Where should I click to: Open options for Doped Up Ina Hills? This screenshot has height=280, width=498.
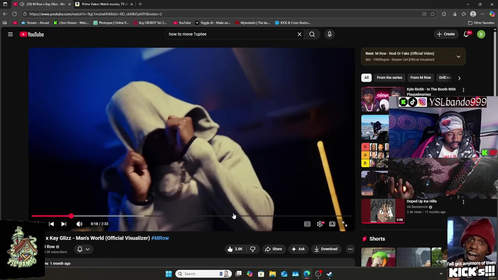463,202
